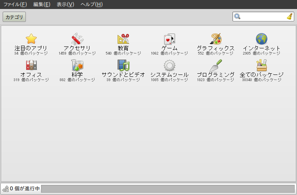The height and width of the screenshot is (195, 297).
Task: Click '1085 個のパッケージ' under システムツール
Action: click(170, 80)
